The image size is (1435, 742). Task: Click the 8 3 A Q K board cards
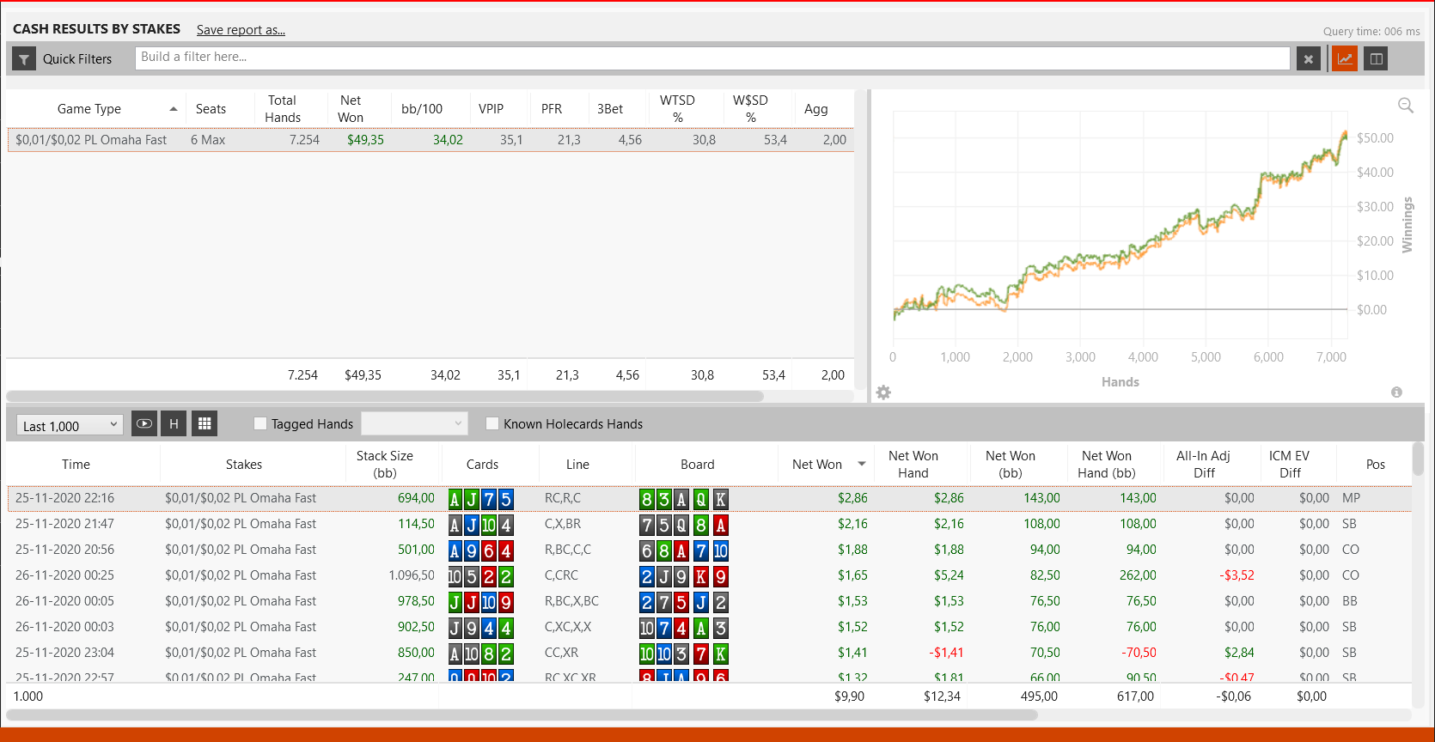click(x=684, y=499)
